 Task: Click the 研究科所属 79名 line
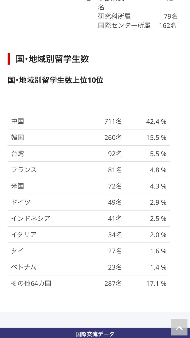pyautogui.click(x=138, y=17)
